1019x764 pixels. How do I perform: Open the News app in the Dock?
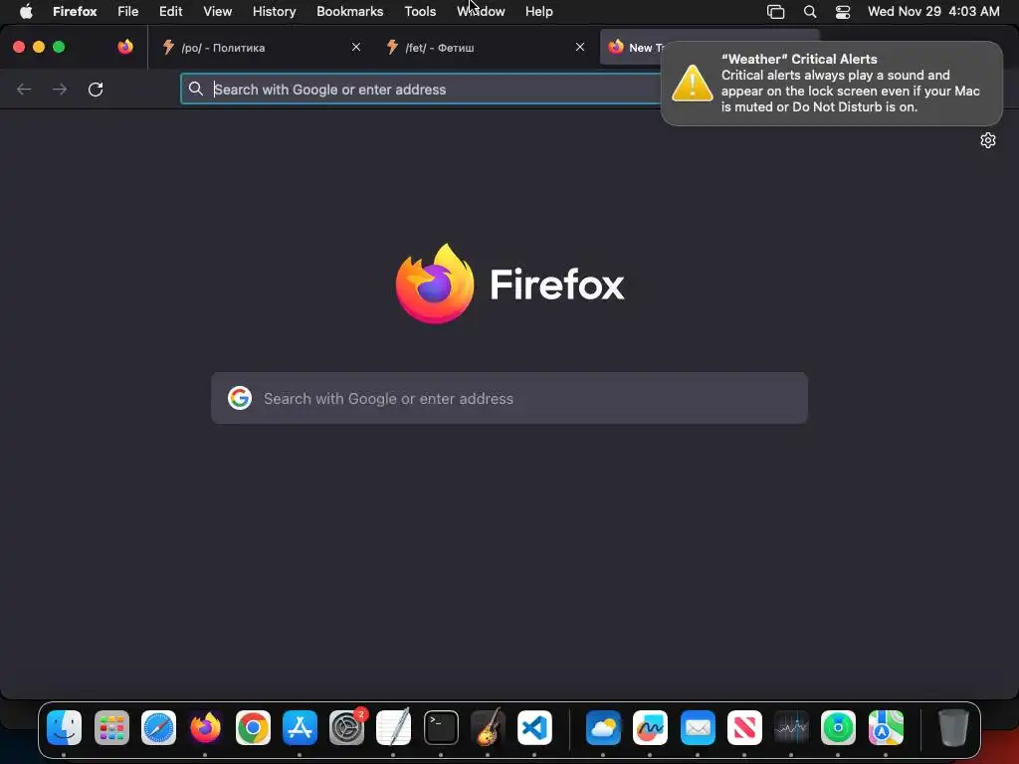pyautogui.click(x=744, y=727)
